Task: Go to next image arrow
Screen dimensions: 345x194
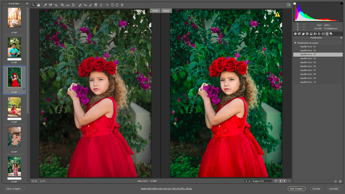Action: click(249, 181)
